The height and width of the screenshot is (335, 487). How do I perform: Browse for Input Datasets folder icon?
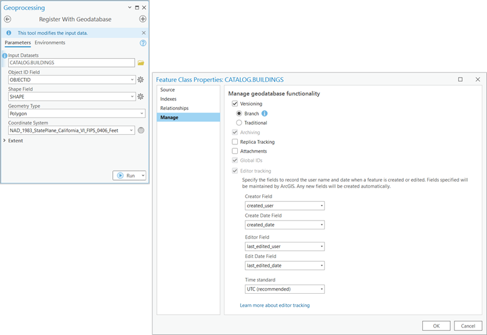(141, 63)
